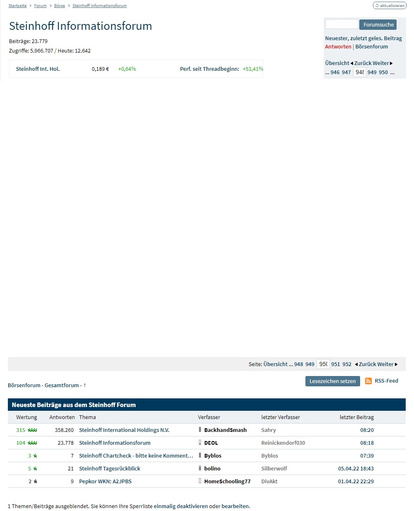Open Startseite in the breadcrumb
Viewport: 414px width, 511px height.
tap(17, 6)
